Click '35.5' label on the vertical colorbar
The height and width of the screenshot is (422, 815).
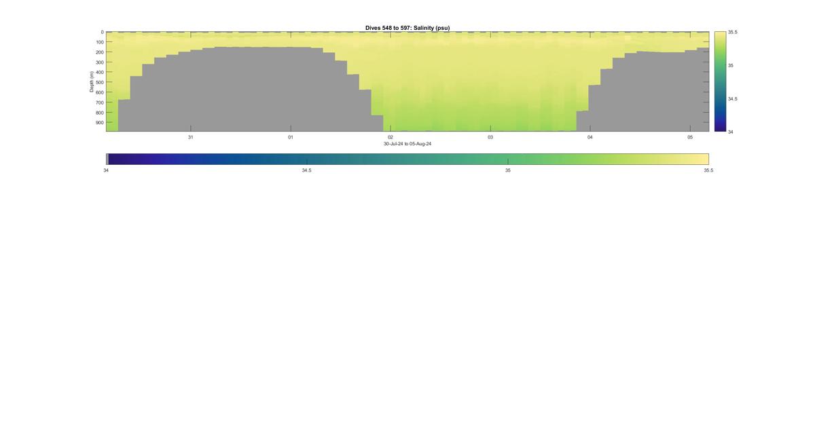click(733, 32)
